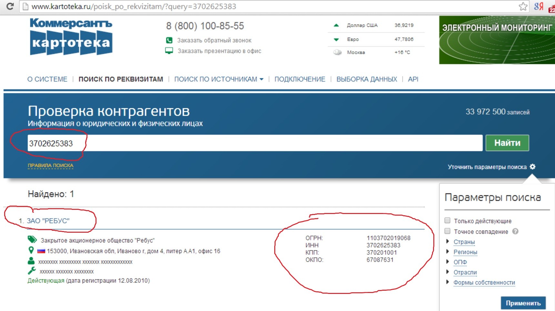
Task: Click the green person icon in ЗАО РЕБУС card
Action: point(31,261)
